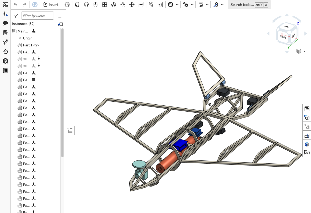Open the variable table (x) icon
Viewport: 311px width, 213px height.
tap(307, 152)
